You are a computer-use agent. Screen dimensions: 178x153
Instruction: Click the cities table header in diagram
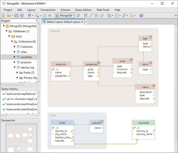62,123
